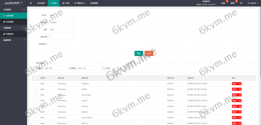Click the green 提交 submit button
The height and width of the screenshot is (125, 261).
tap(139, 53)
